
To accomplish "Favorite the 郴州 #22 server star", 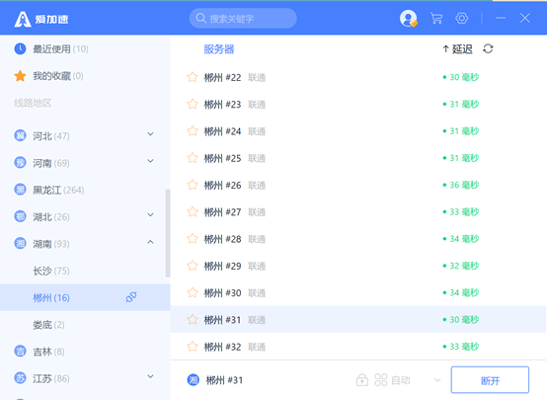I will click(193, 77).
